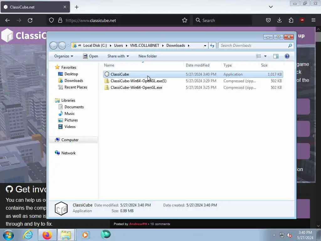Select the ClassiCube application file
The image size is (321, 241).
[x=193, y=74]
